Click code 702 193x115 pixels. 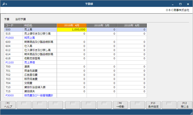tap(8, 75)
